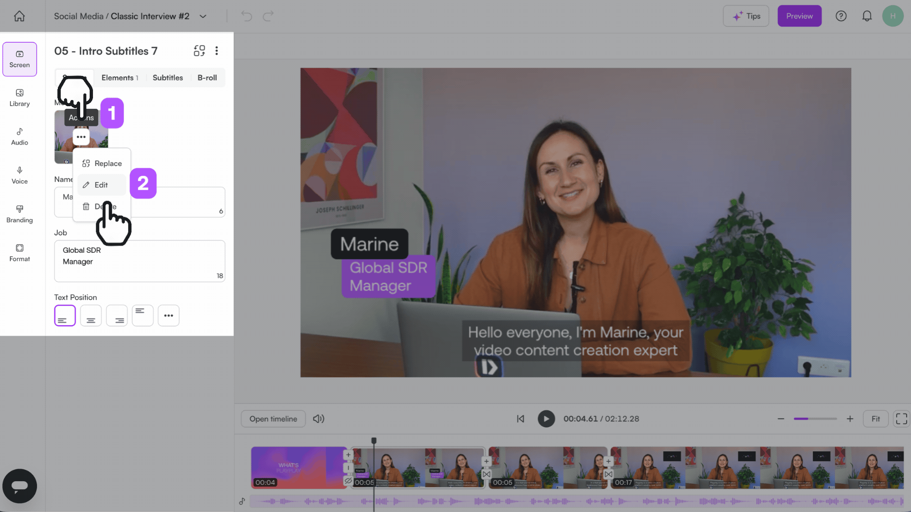The image size is (911, 512).
Task: Undo the last action
Action: [246, 16]
